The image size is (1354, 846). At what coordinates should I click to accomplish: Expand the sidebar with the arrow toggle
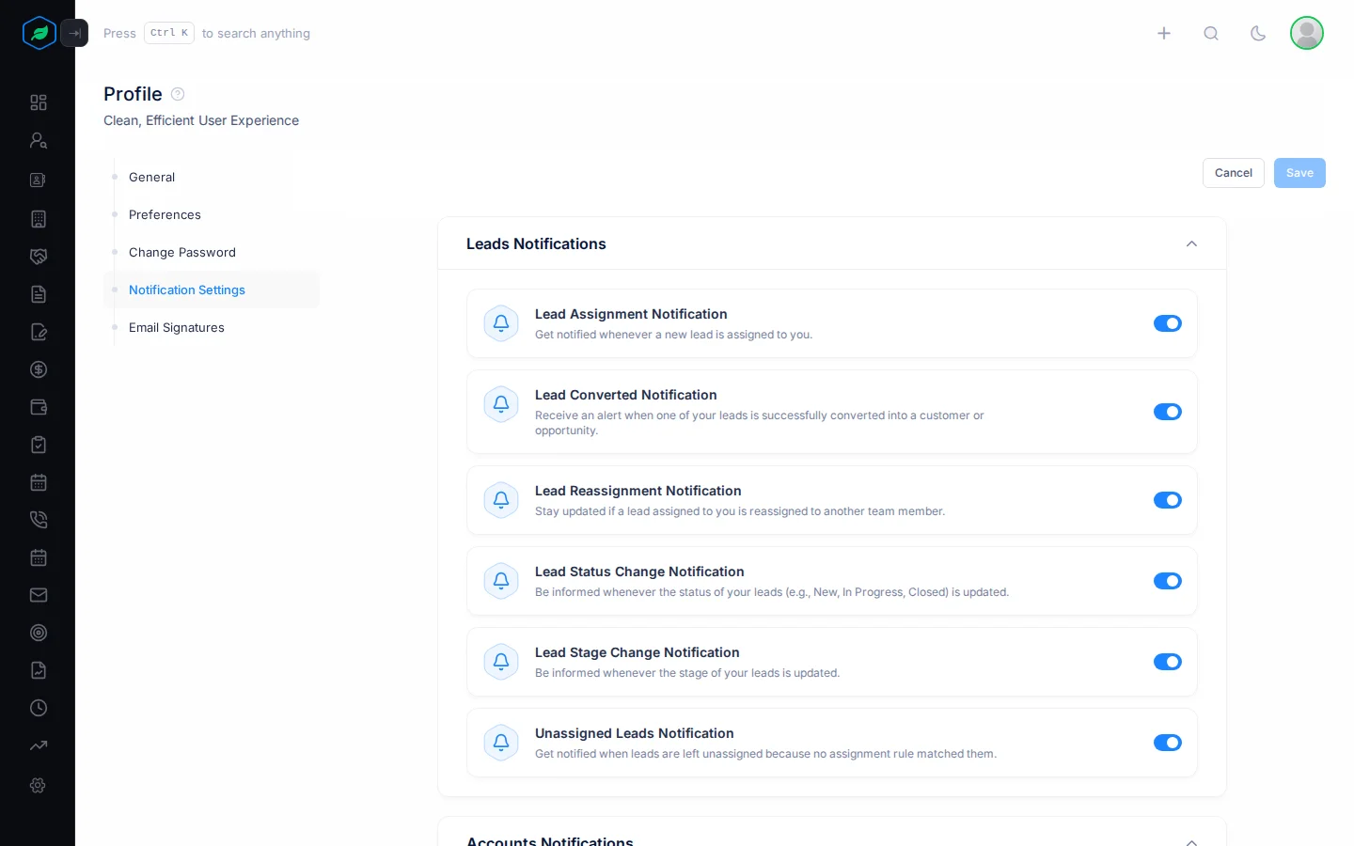click(x=74, y=33)
